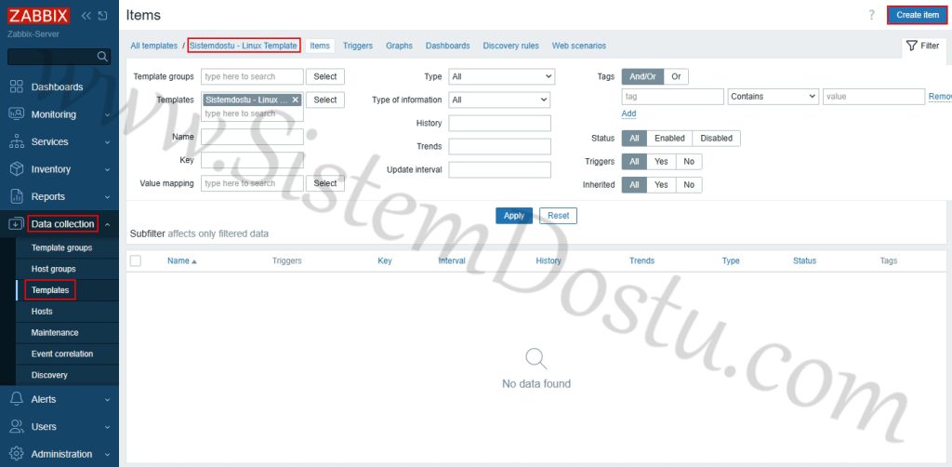Expand the Monitoring menu

tap(107, 114)
